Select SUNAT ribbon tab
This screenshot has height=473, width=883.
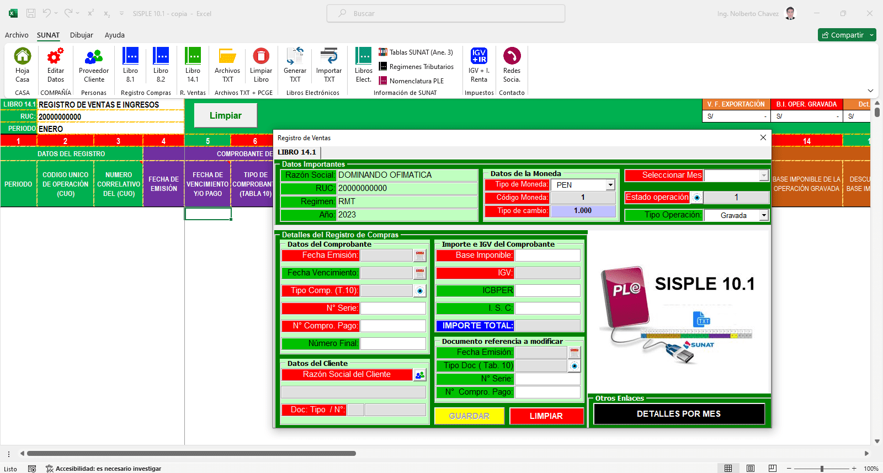point(48,35)
